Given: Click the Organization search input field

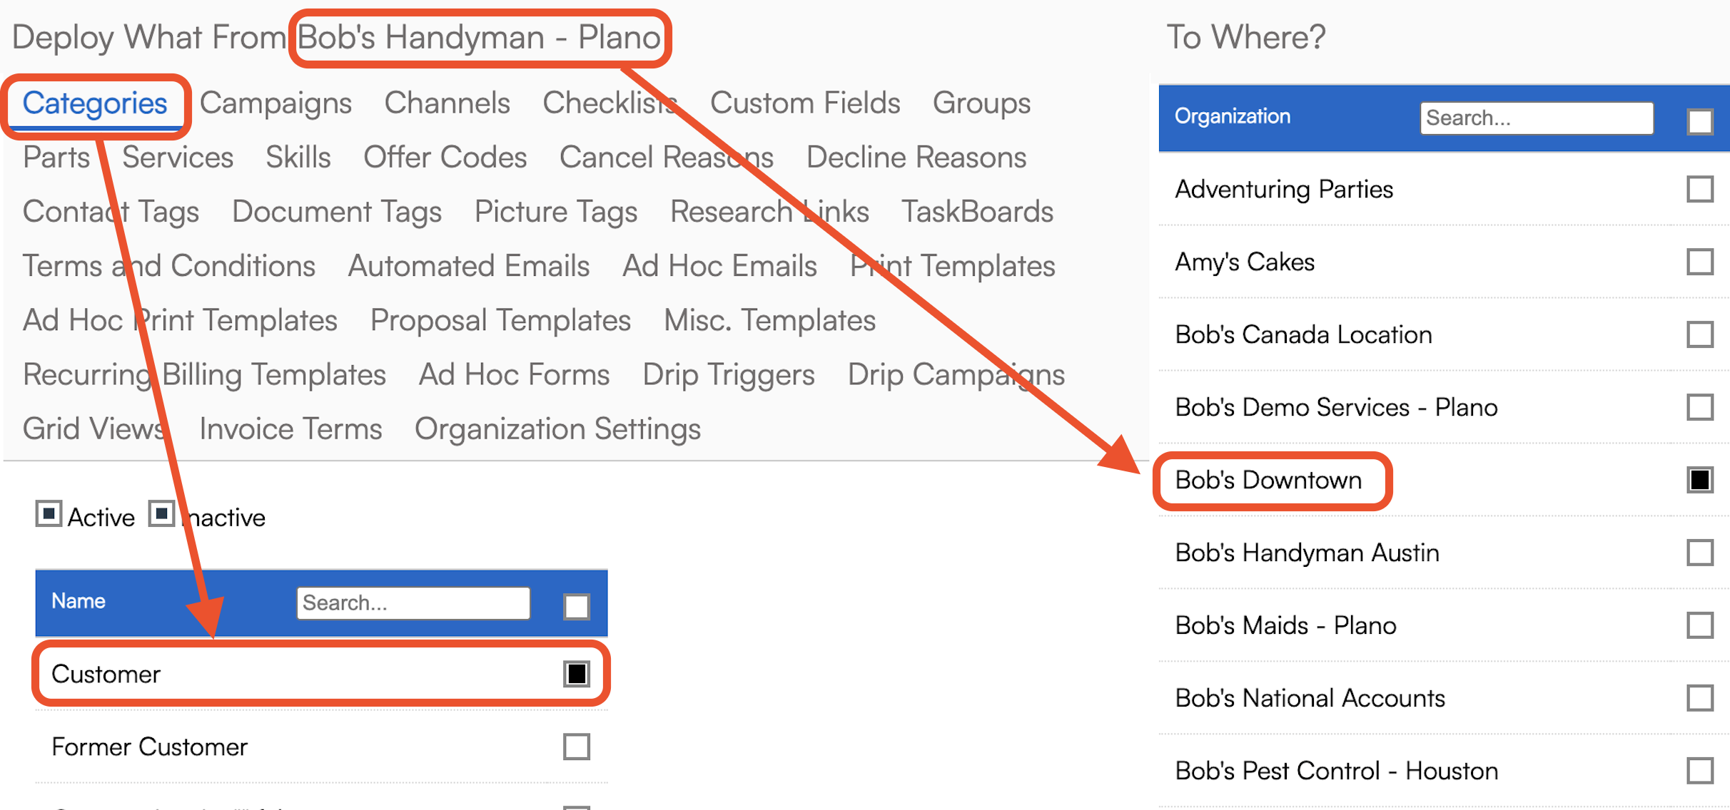Looking at the screenshot, I should (x=1537, y=118).
